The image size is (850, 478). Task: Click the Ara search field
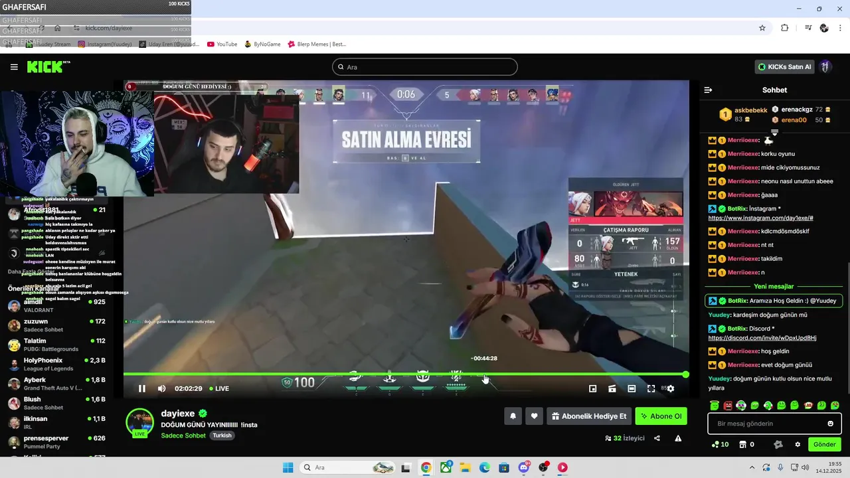[425, 67]
